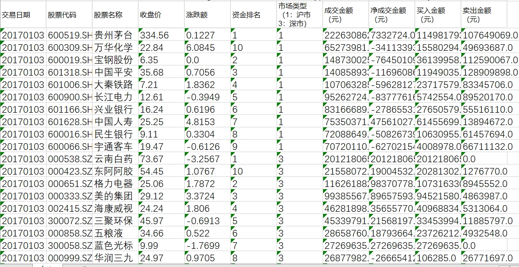Select the 宝钢股份 cell
The image size is (519, 267).
click(115, 59)
